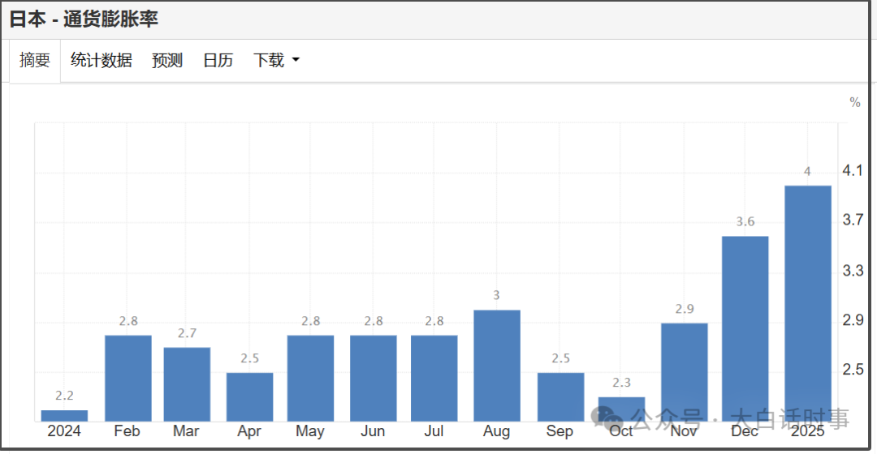Click the Sep bar labeled 2.5
Screen dimensions: 877x454
[x=560, y=397]
